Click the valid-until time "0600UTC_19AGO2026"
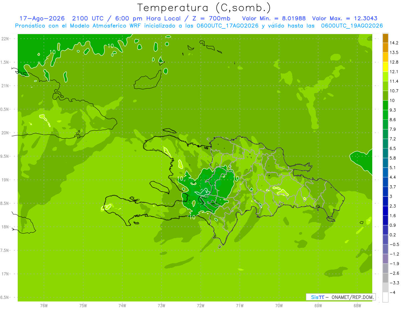401x310 pixels. tap(352, 26)
